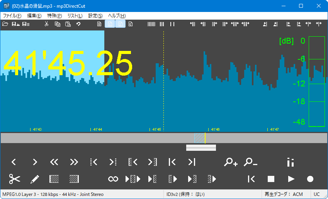Stop playback with the square button
This screenshot has width=328, height=199.
click(271, 179)
